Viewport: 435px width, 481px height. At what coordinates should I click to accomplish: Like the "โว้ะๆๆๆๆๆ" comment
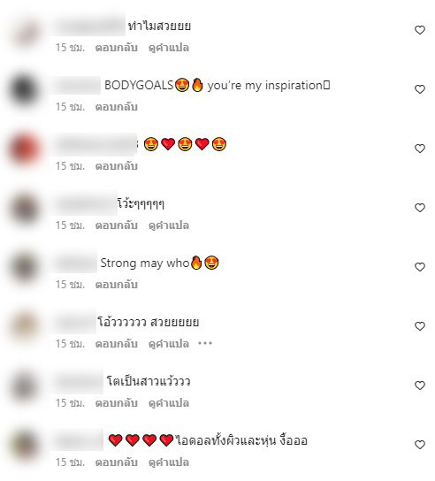click(420, 208)
